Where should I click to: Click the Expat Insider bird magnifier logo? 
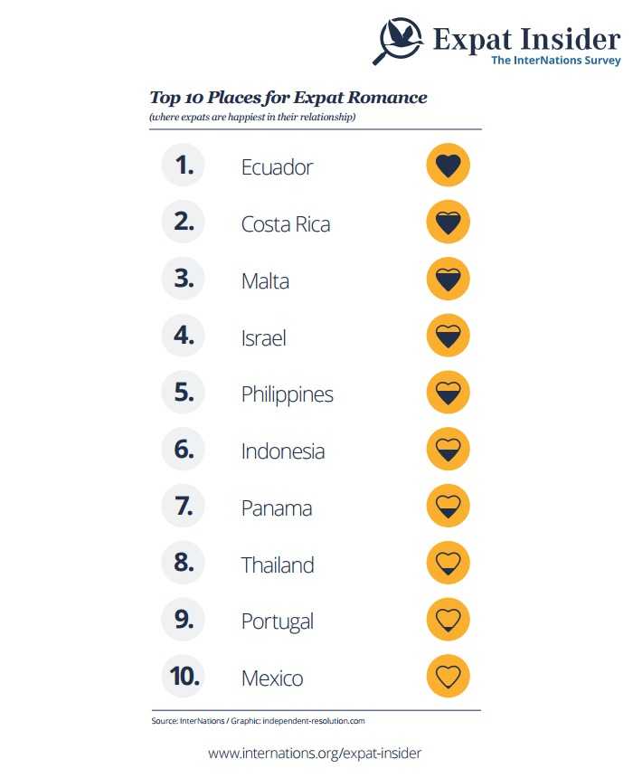coord(399,42)
